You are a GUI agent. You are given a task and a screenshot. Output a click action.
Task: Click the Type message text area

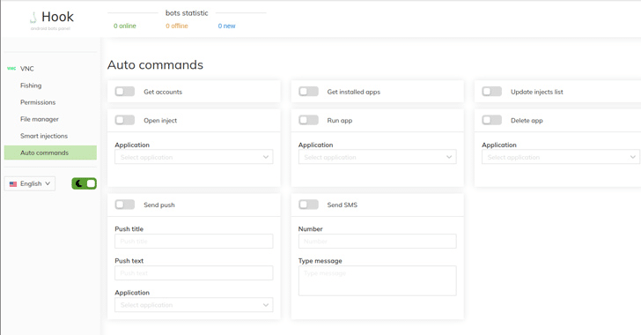[x=378, y=281]
